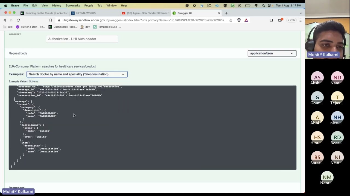Screen dimensions: 350x196
Task: Open the Apple menu
Action: [x=5, y=5]
